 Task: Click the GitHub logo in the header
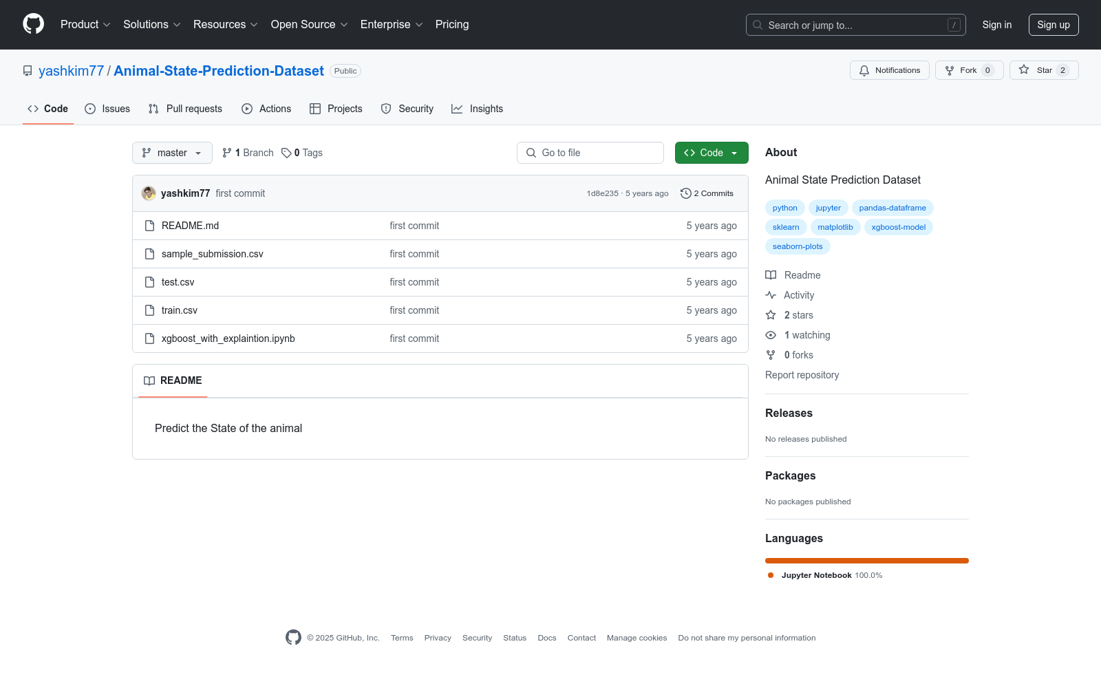(33, 24)
